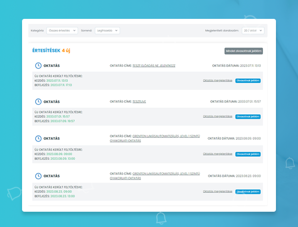Open Orenton training title dated 2023.08.09
The image size is (298, 227).
166,136
